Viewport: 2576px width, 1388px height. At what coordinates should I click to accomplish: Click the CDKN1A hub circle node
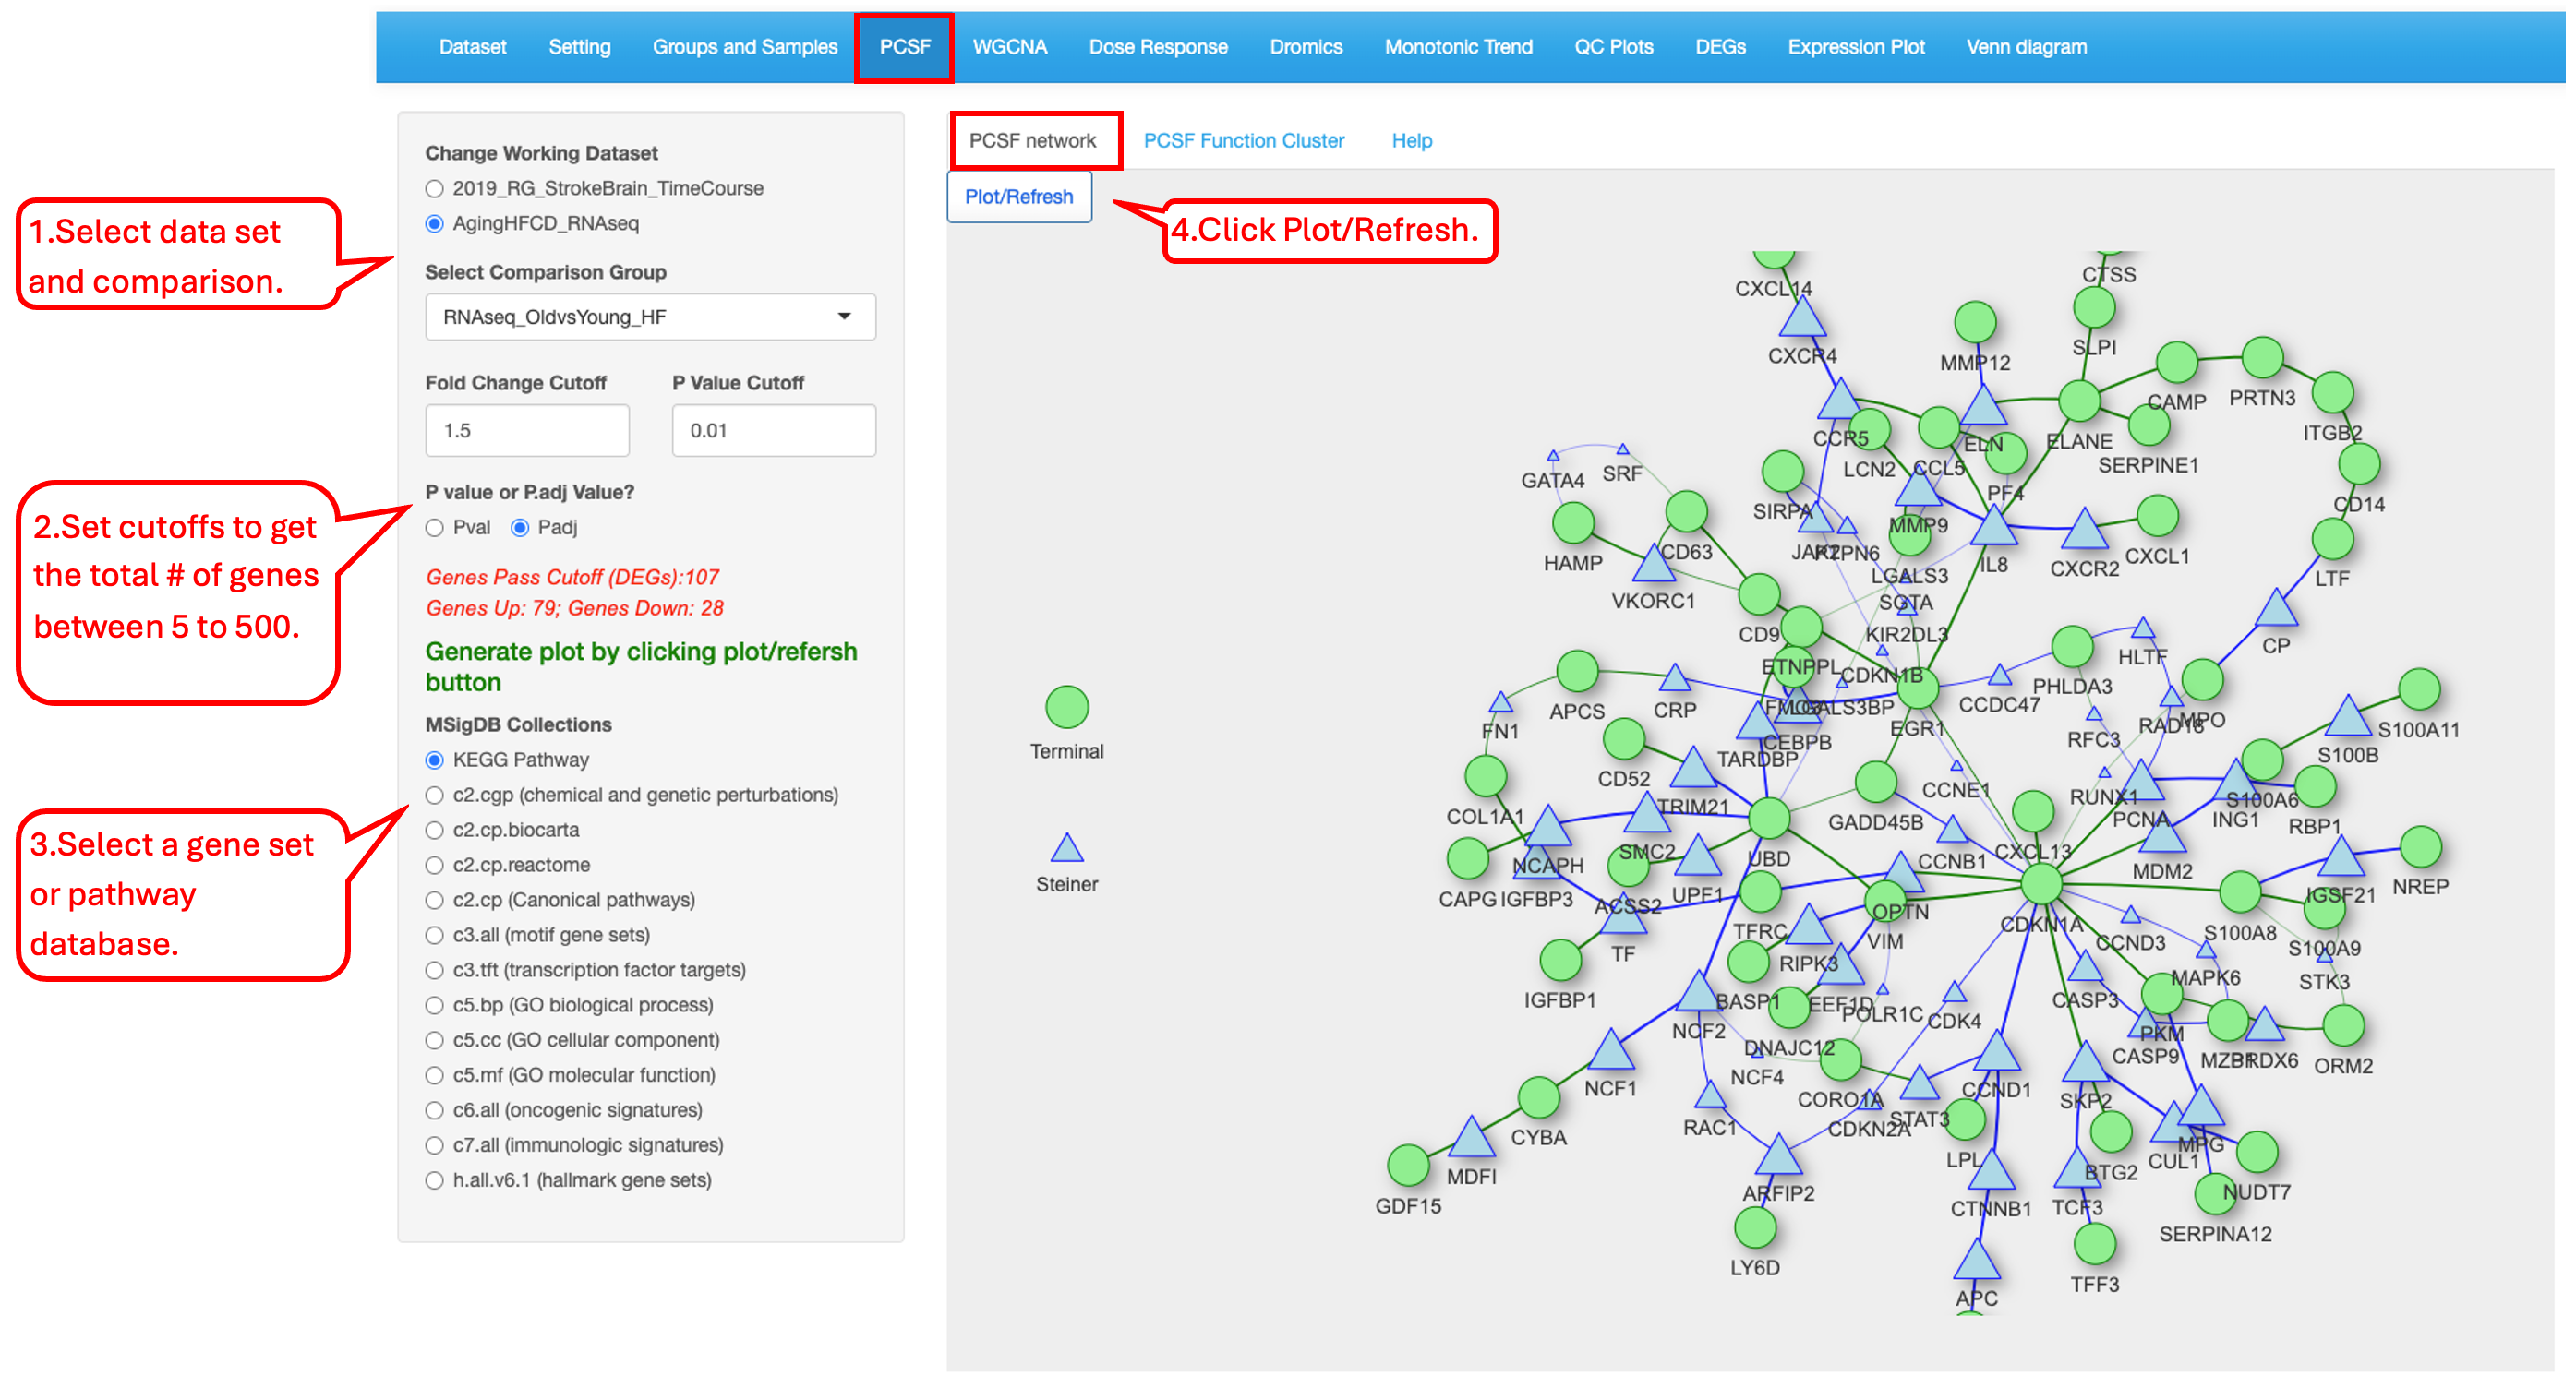point(2040,884)
